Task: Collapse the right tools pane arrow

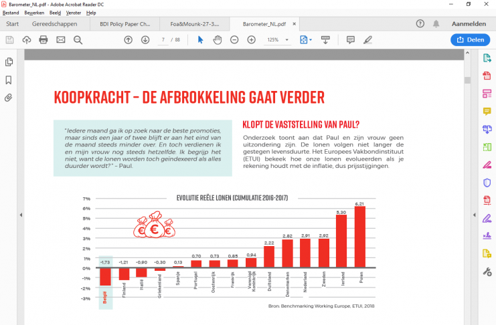Action: (475, 215)
